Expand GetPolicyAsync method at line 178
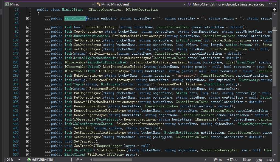Image resolution: width=280 pixels, height=162 pixels. coord(27,54)
